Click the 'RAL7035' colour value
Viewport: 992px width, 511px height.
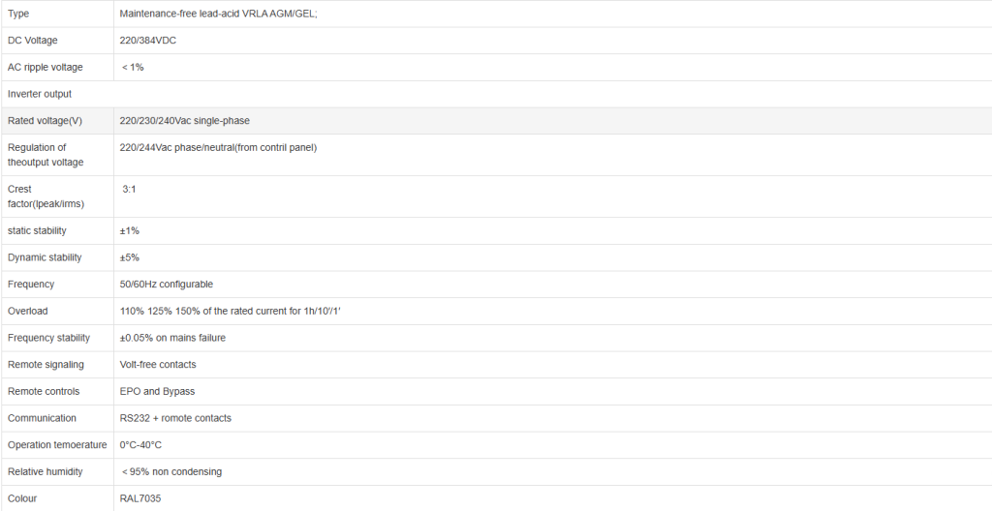[140, 498]
